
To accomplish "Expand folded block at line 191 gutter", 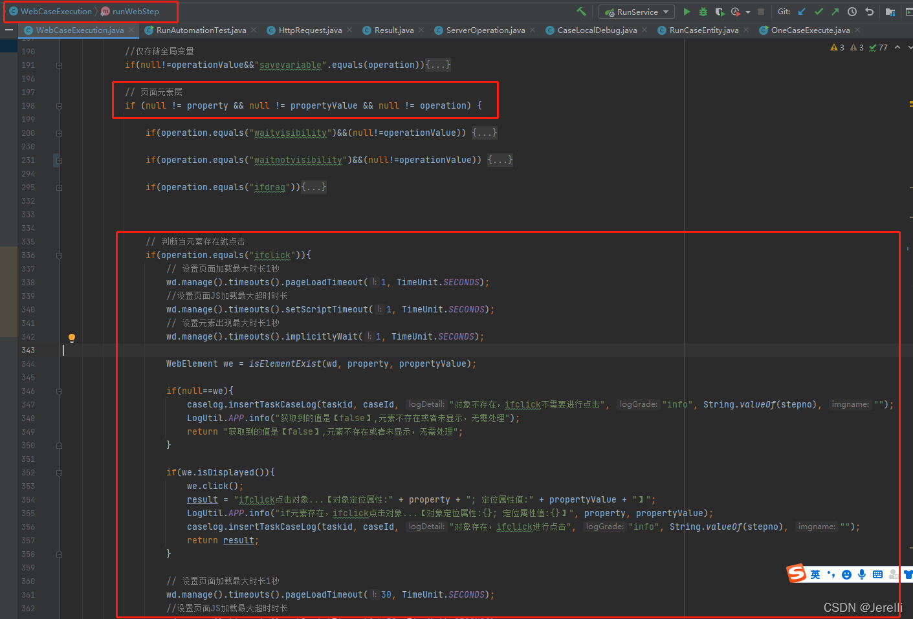I will pyautogui.click(x=59, y=65).
